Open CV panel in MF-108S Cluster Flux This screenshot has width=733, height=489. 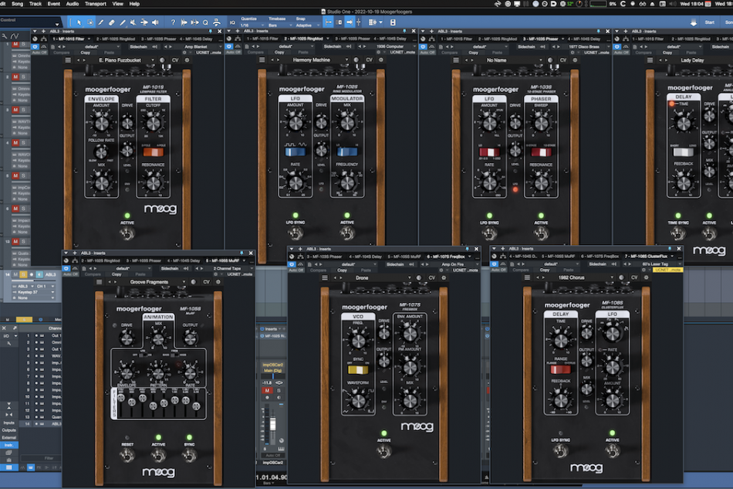(634, 277)
